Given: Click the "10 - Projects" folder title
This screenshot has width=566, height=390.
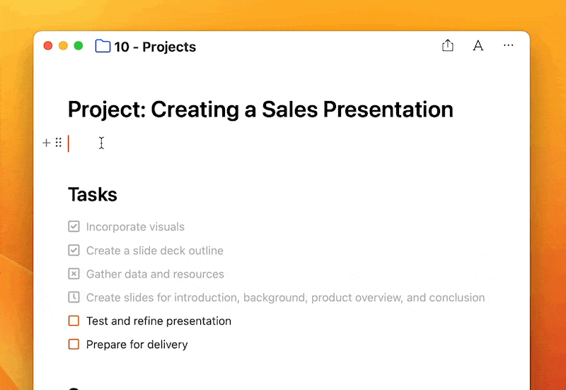Looking at the screenshot, I should pos(155,47).
